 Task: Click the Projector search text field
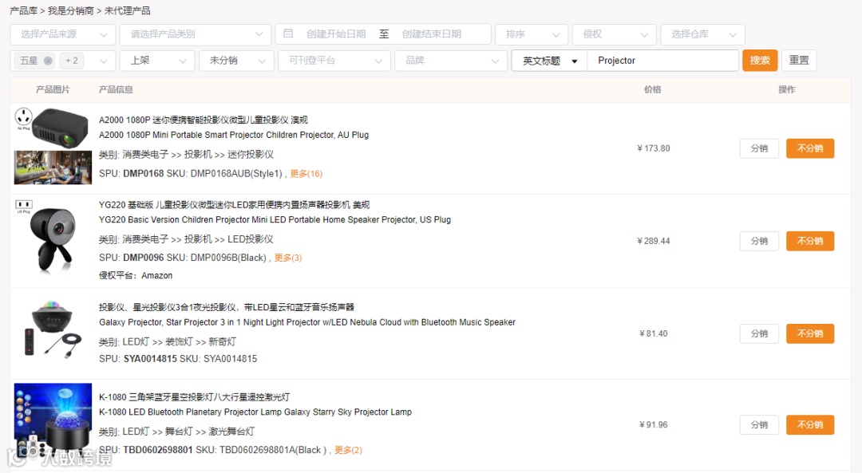[662, 61]
